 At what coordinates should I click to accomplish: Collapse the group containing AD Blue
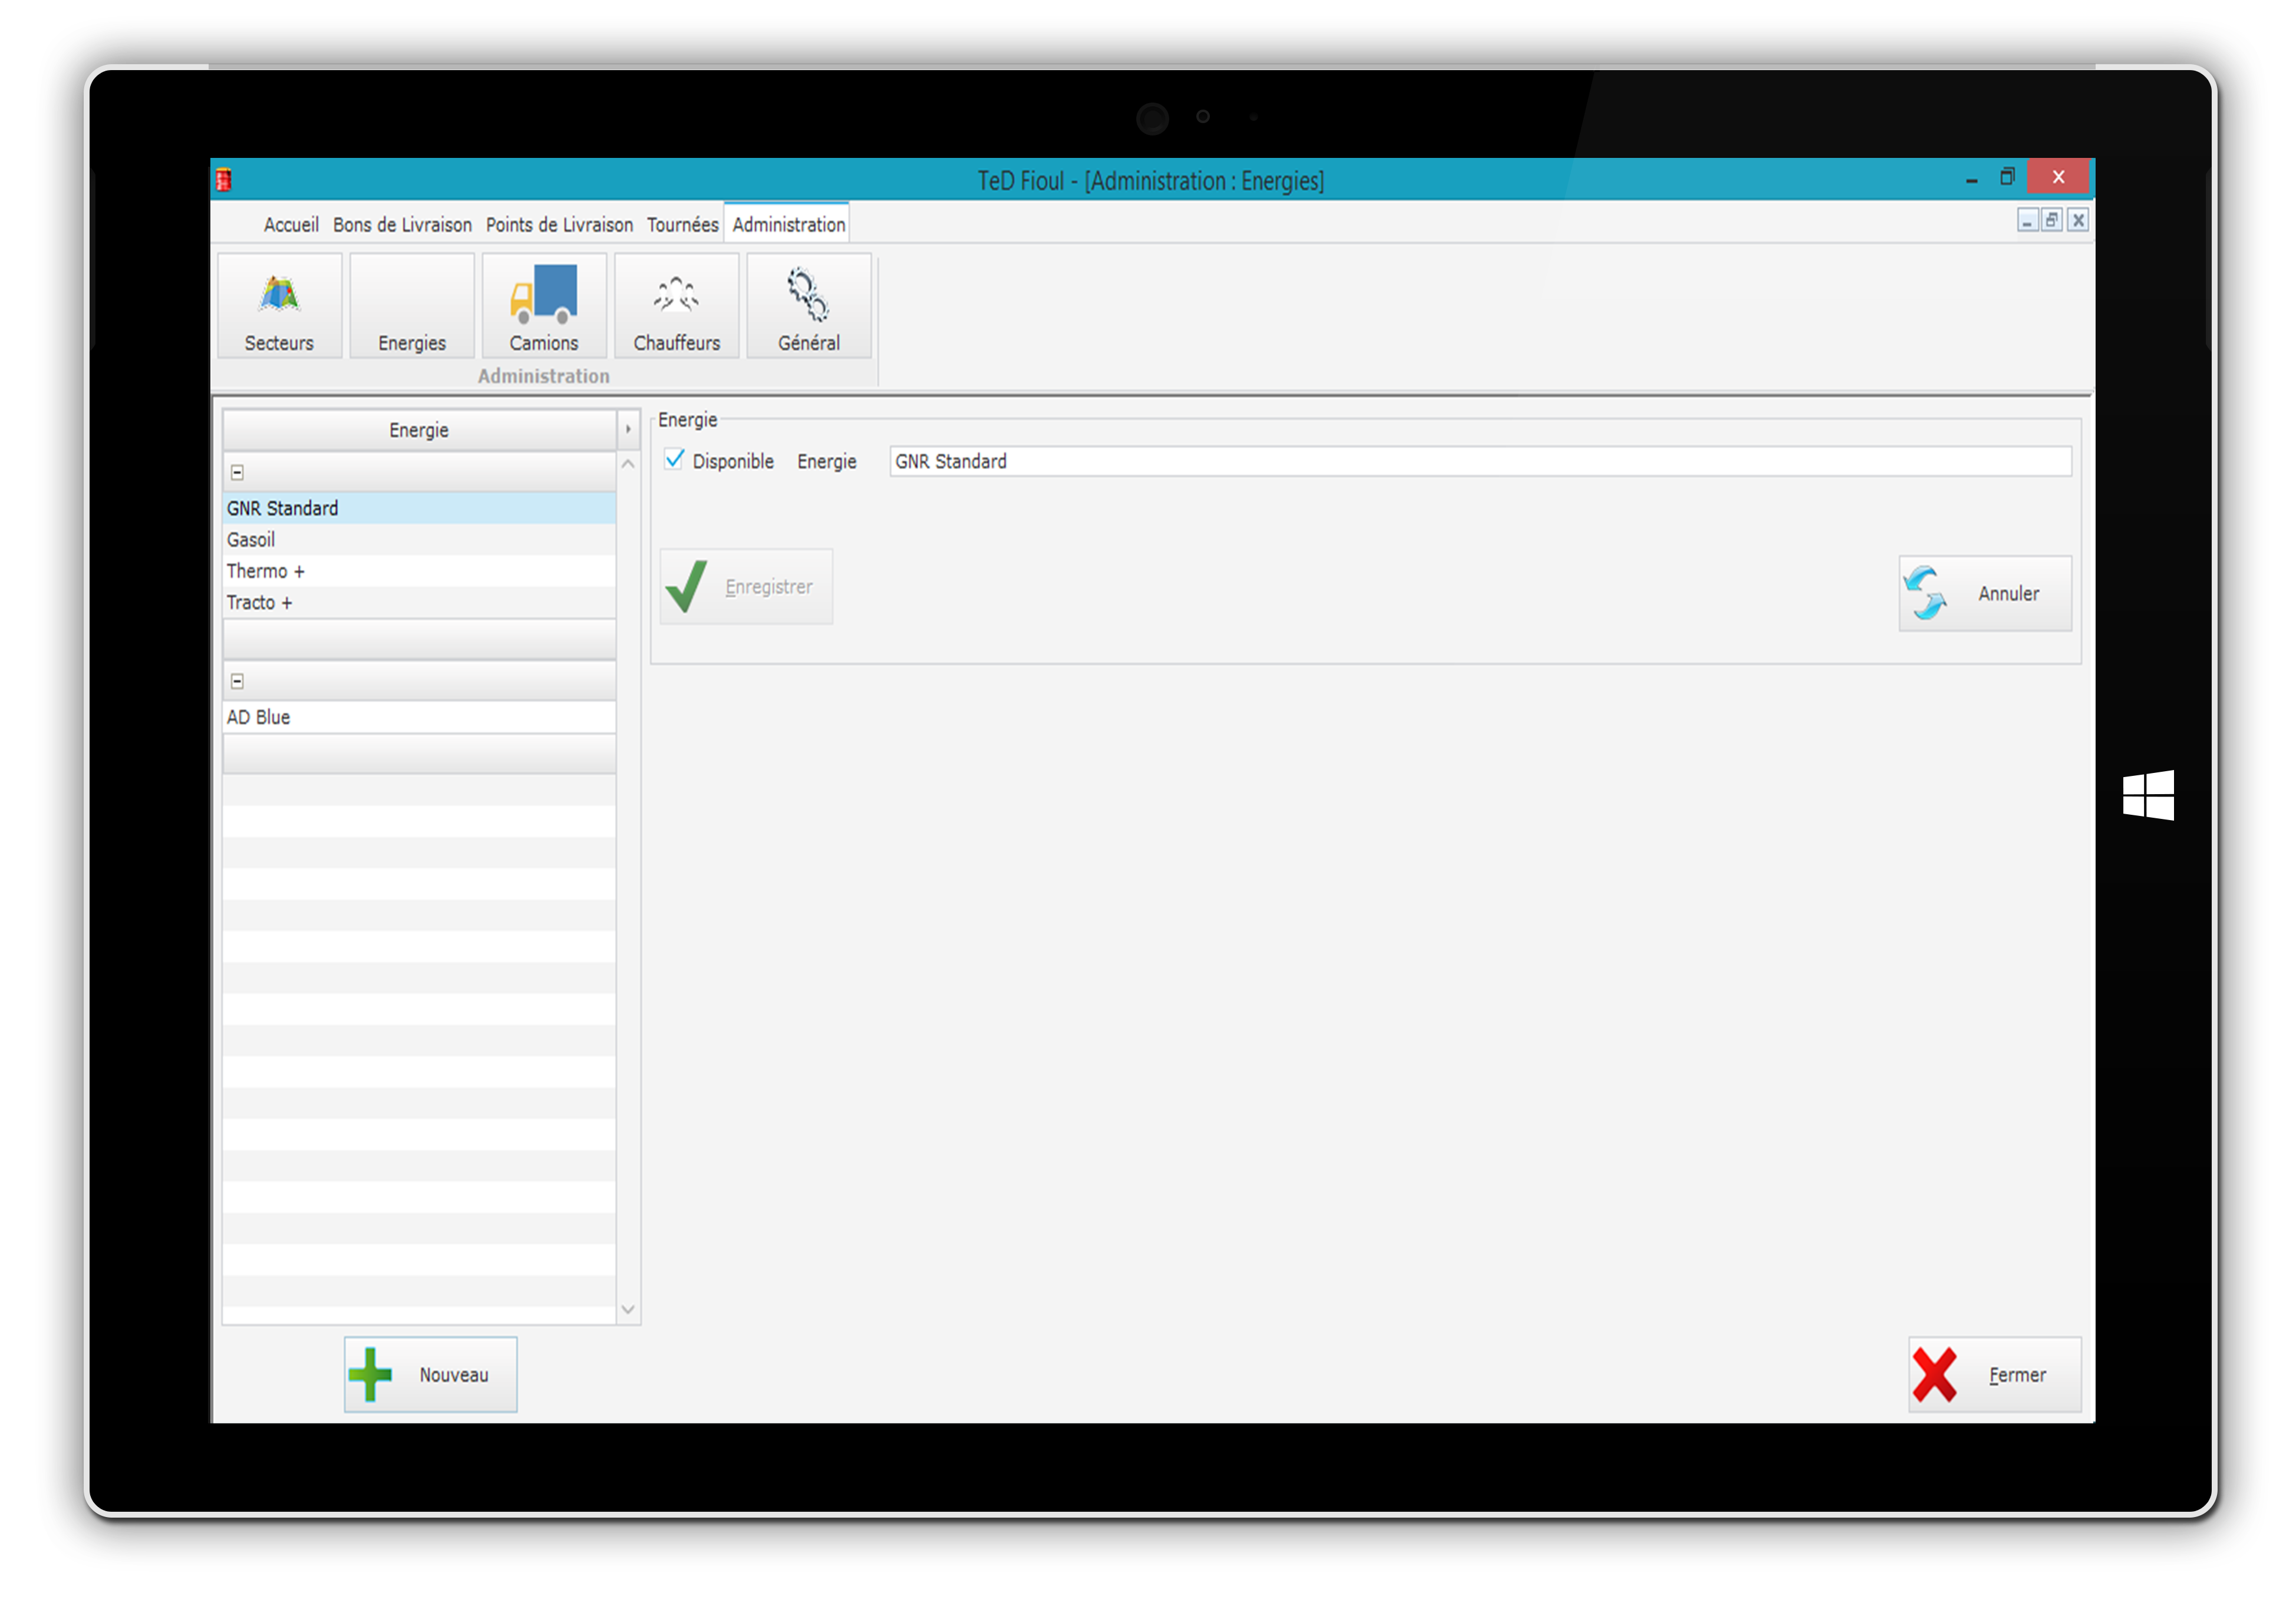pyautogui.click(x=237, y=681)
